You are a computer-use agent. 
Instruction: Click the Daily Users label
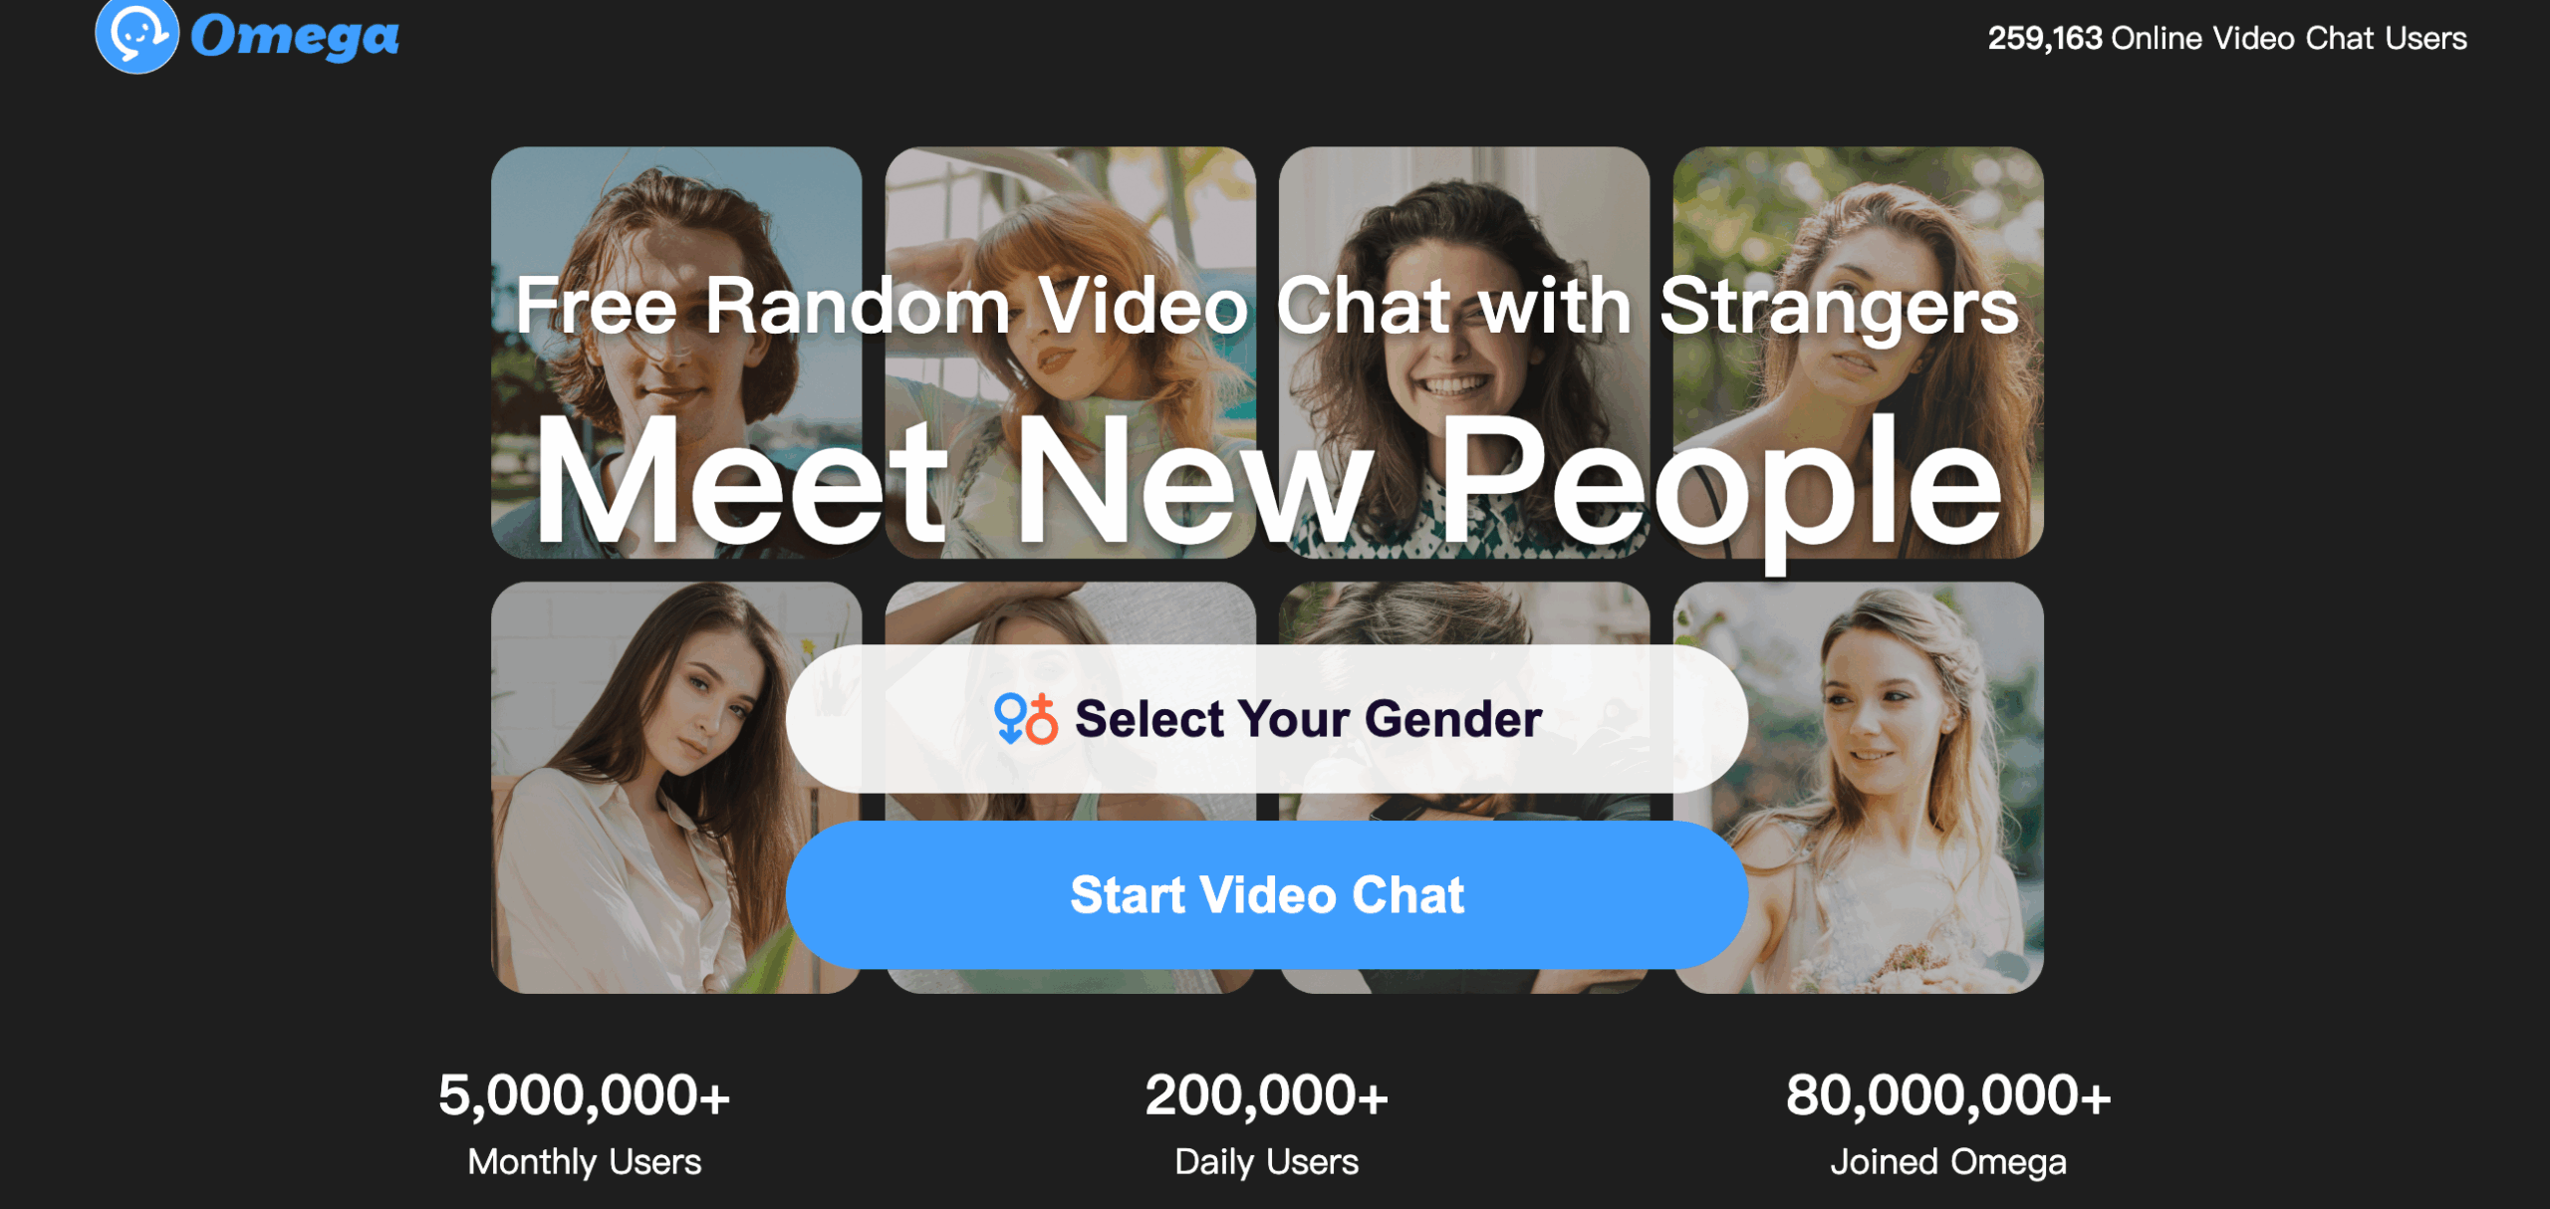[1266, 1162]
